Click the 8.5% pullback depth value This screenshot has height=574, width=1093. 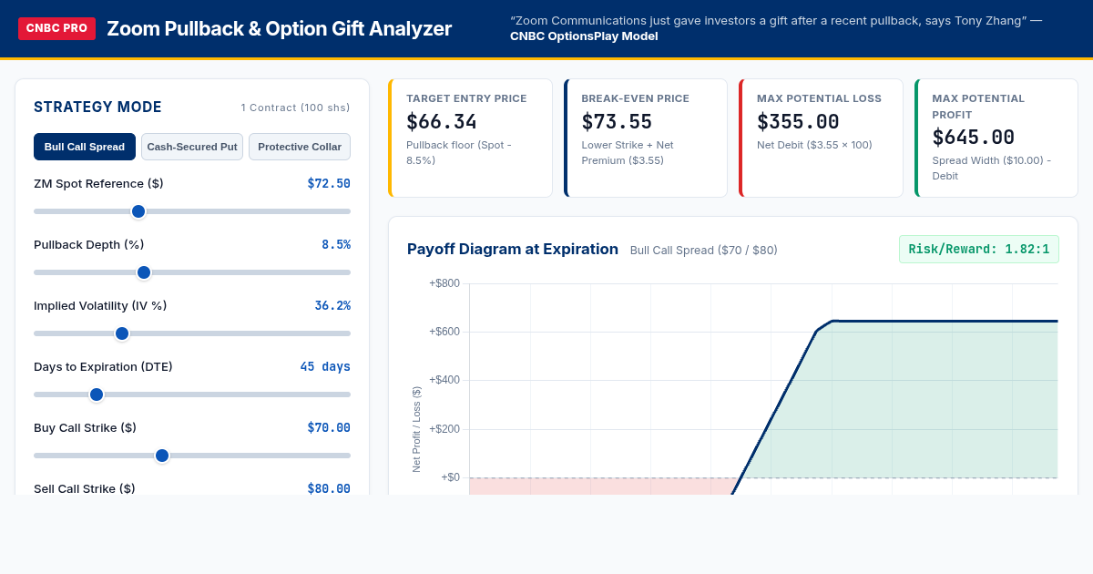click(336, 244)
